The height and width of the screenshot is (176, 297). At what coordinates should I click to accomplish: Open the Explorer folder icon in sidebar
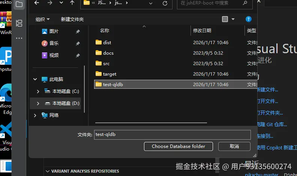tap(19, 4)
